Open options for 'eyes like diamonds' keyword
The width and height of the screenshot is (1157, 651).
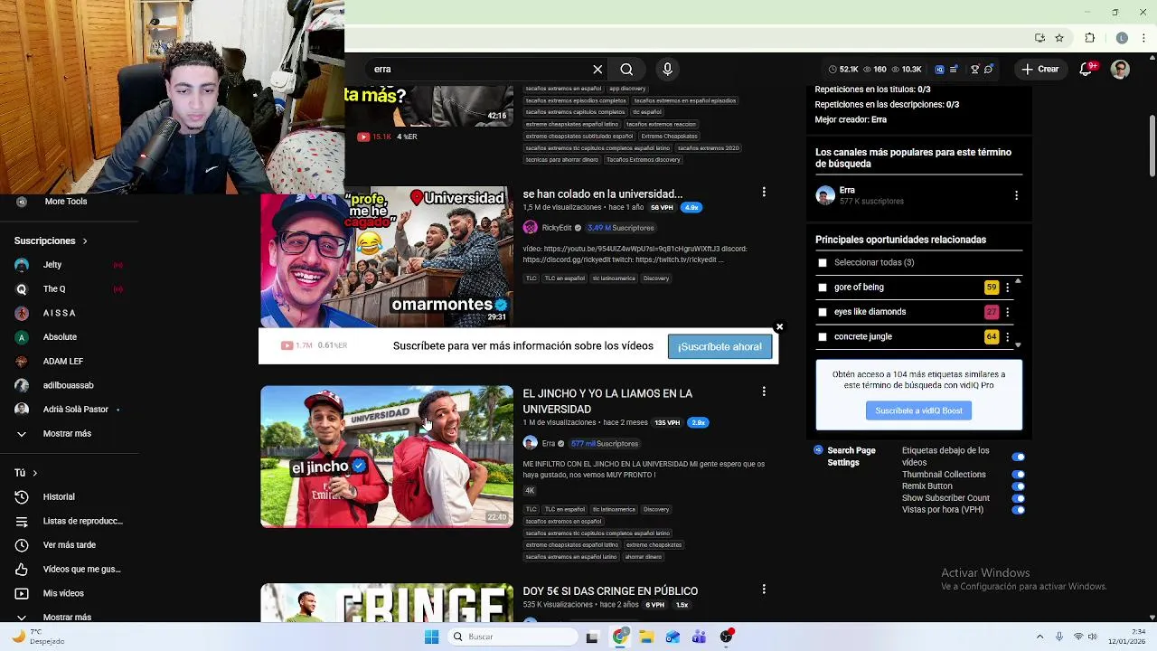1007,312
